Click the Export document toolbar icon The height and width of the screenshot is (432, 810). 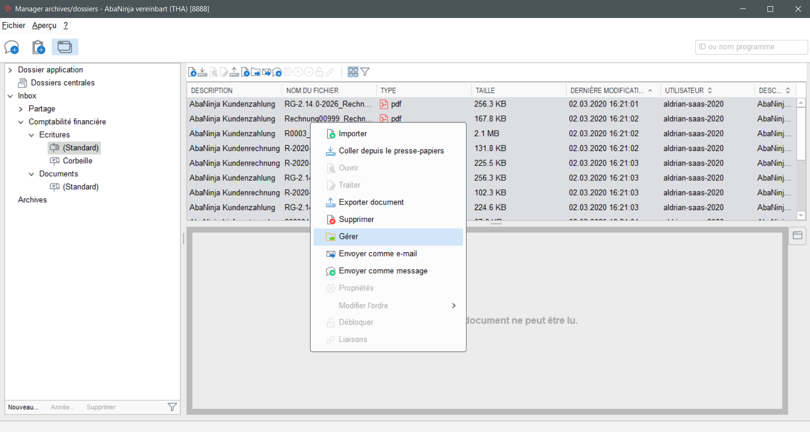click(x=234, y=72)
